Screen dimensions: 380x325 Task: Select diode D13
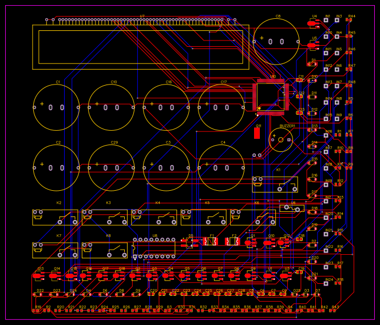[x=312, y=130]
